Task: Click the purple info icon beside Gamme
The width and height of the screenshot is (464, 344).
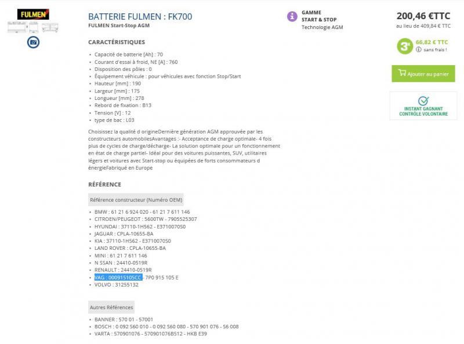Action: pyautogui.click(x=292, y=16)
